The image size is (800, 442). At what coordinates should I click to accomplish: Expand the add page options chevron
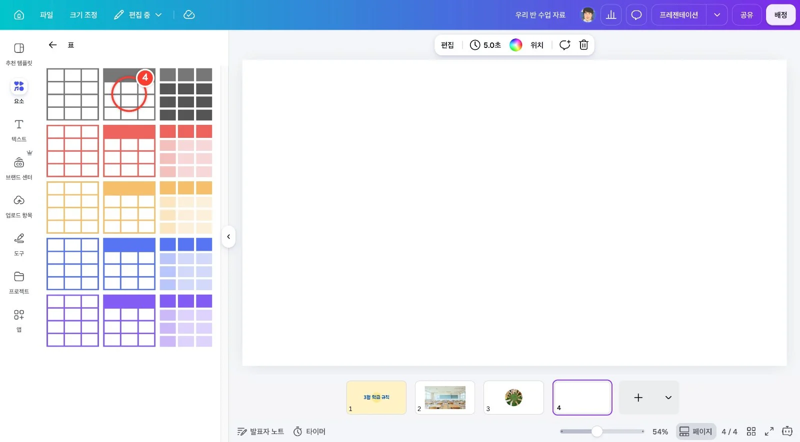pos(668,398)
